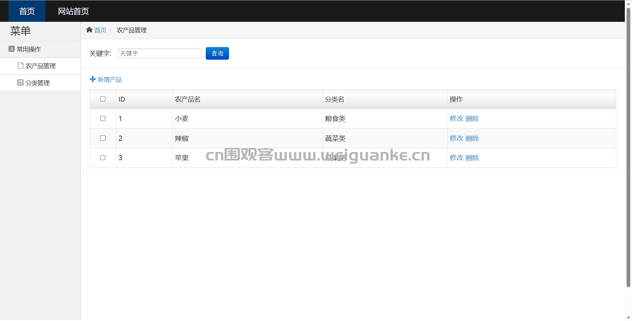This screenshot has height=321, width=632.
Task: Open 网站首页 in the top navbar
Action: (73, 11)
